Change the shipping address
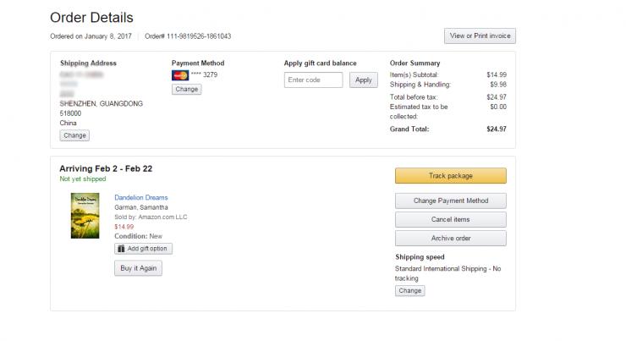The image size is (626, 341). 74,135
